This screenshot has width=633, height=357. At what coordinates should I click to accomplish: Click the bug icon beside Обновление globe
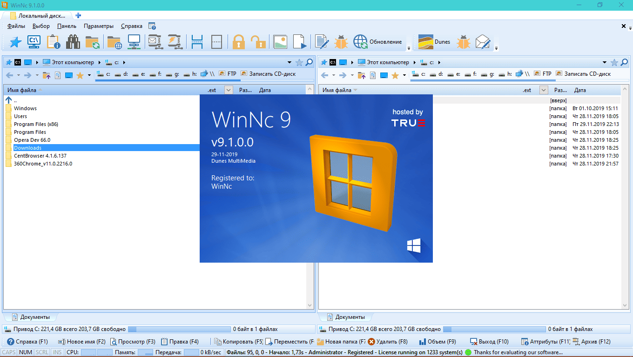(341, 42)
